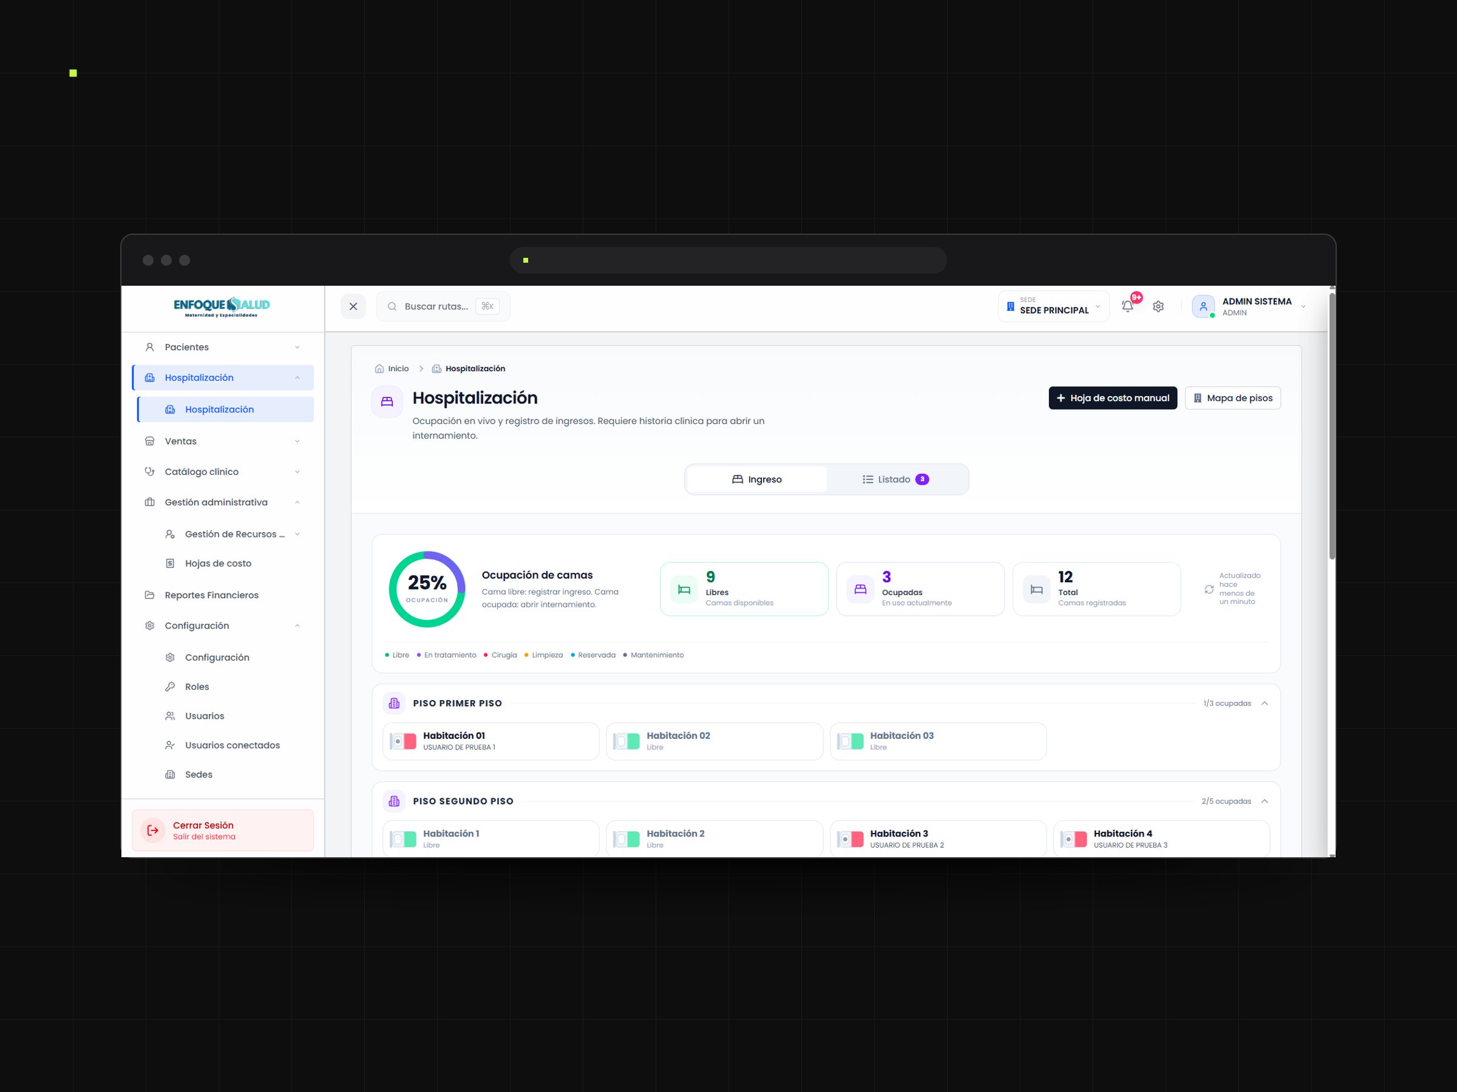Open Usuarios conectados in sidebar
This screenshot has height=1092, width=1457.
[x=225, y=745]
